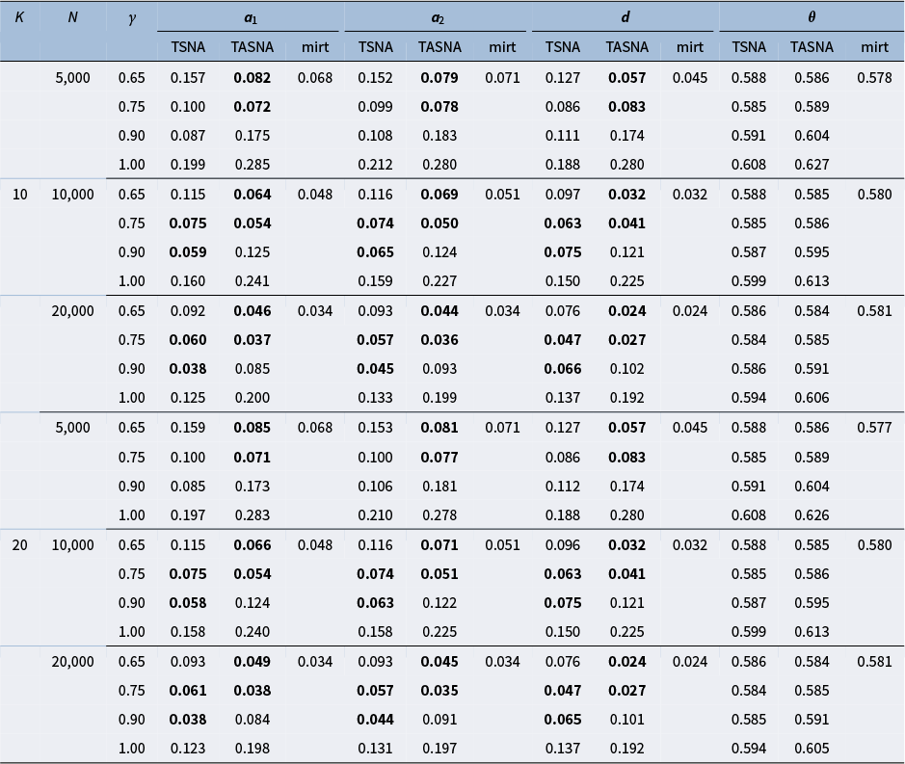Screen dimensions: 905x764
Task: Select the θ mirt value 0.578
Action: (x=874, y=78)
